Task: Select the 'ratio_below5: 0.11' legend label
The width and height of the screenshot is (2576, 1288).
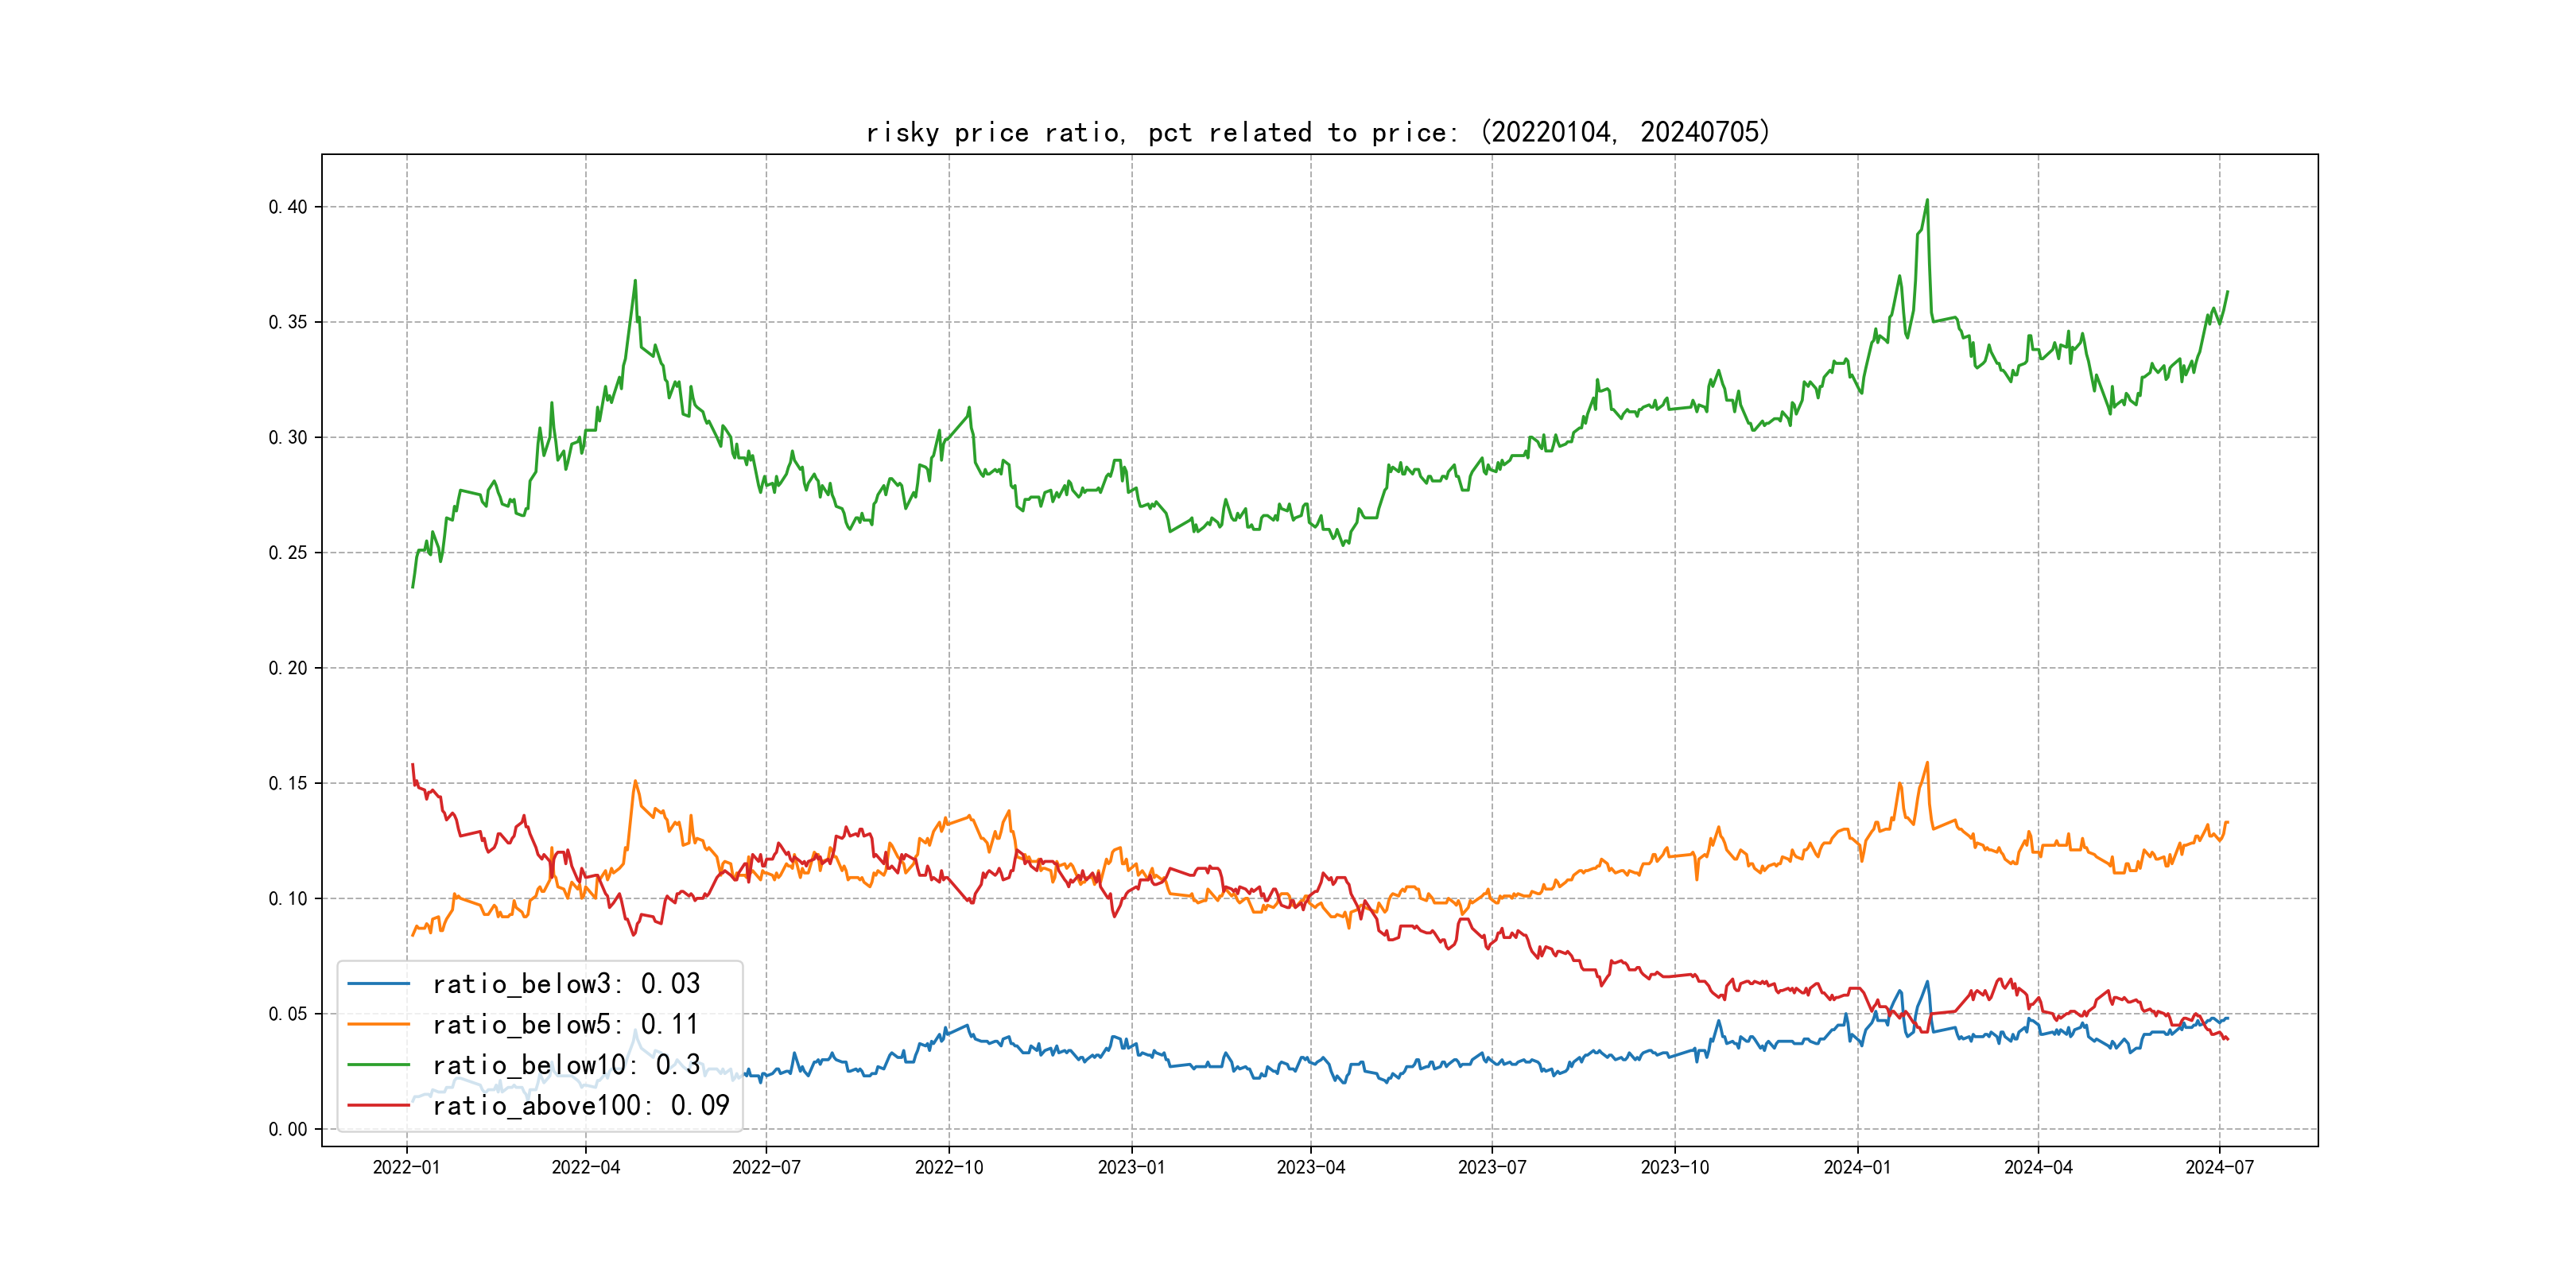Action: [x=565, y=1024]
